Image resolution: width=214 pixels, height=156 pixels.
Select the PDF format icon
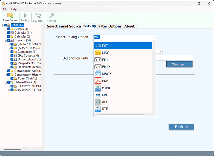click(x=98, y=81)
